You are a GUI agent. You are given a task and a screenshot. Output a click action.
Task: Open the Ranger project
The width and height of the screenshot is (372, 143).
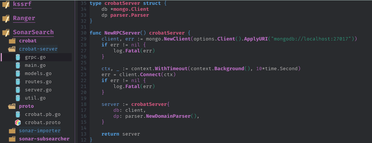pos(24,18)
